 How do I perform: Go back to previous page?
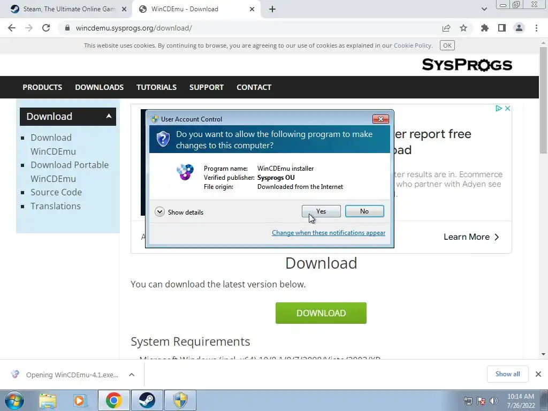tap(12, 28)
